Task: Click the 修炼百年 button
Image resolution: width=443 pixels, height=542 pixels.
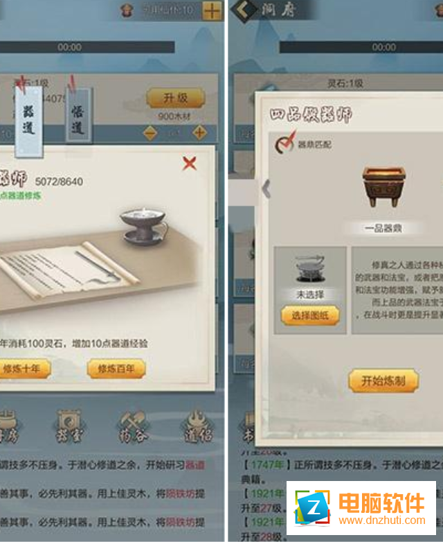Action: point(116,369)
